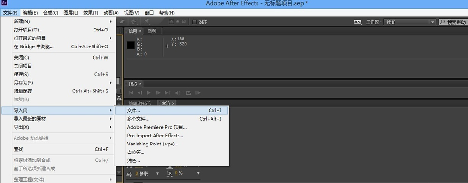Viewport: 468px width, 183px height.
Task: Choose 文件... in the import submenu
Action: 172,110
